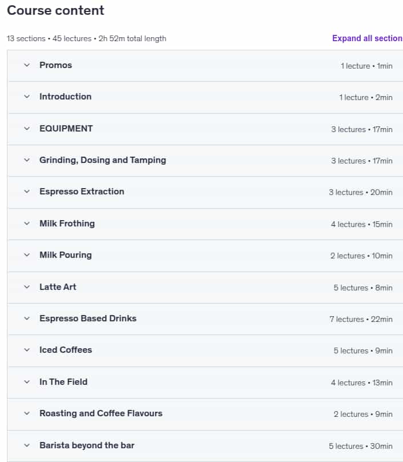Click the '7 lectures • 22min' text
The width and height of the screenshot is (403, 462).
coord(361,320)
